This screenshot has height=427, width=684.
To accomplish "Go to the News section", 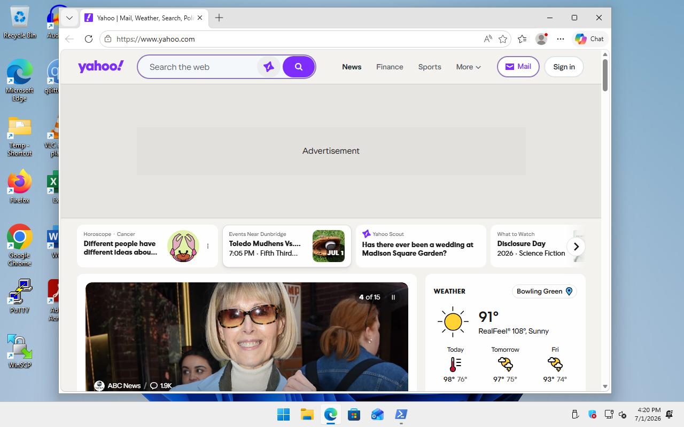I will click(352, 67).
